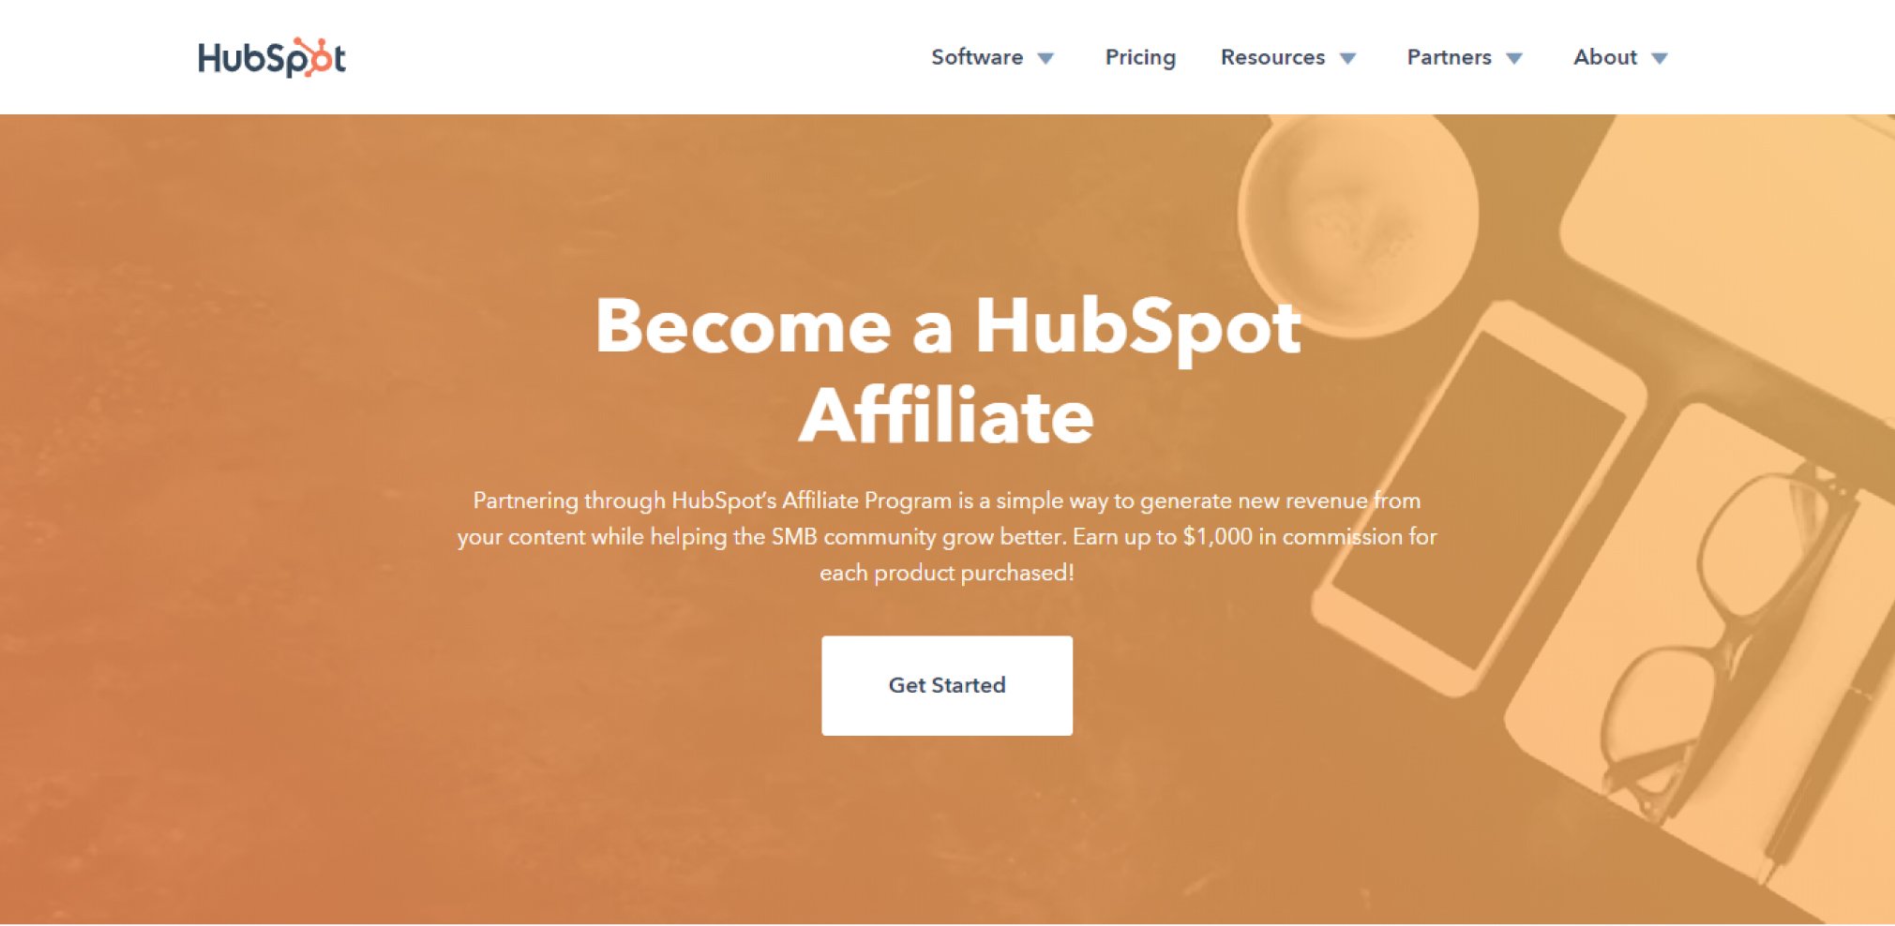Open the Software menu

click(x=976, y=57)
